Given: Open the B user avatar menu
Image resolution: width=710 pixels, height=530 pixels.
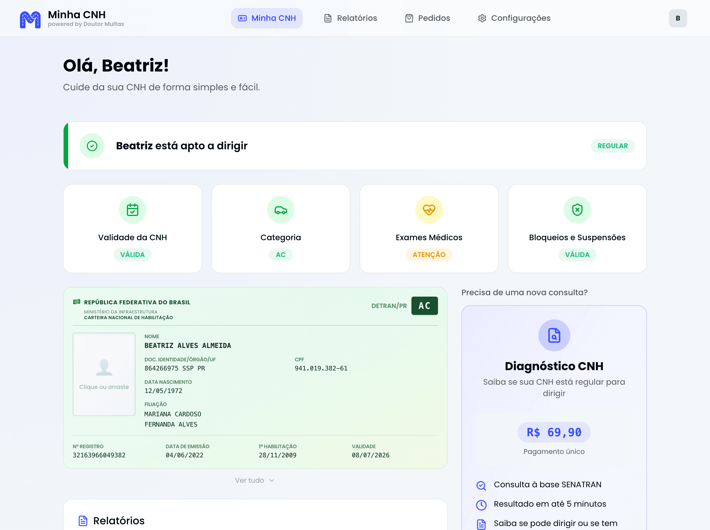Looking at the screenshot, I should pos(677,18).
